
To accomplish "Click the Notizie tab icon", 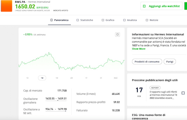I will pos(147,20).
